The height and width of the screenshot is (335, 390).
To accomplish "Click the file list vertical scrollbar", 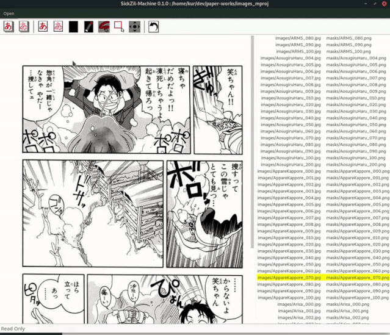I will (253, 142).
